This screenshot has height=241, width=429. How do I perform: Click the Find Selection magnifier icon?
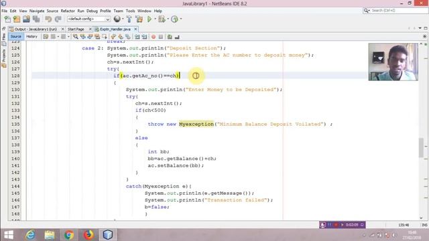[x=76, y=37]
